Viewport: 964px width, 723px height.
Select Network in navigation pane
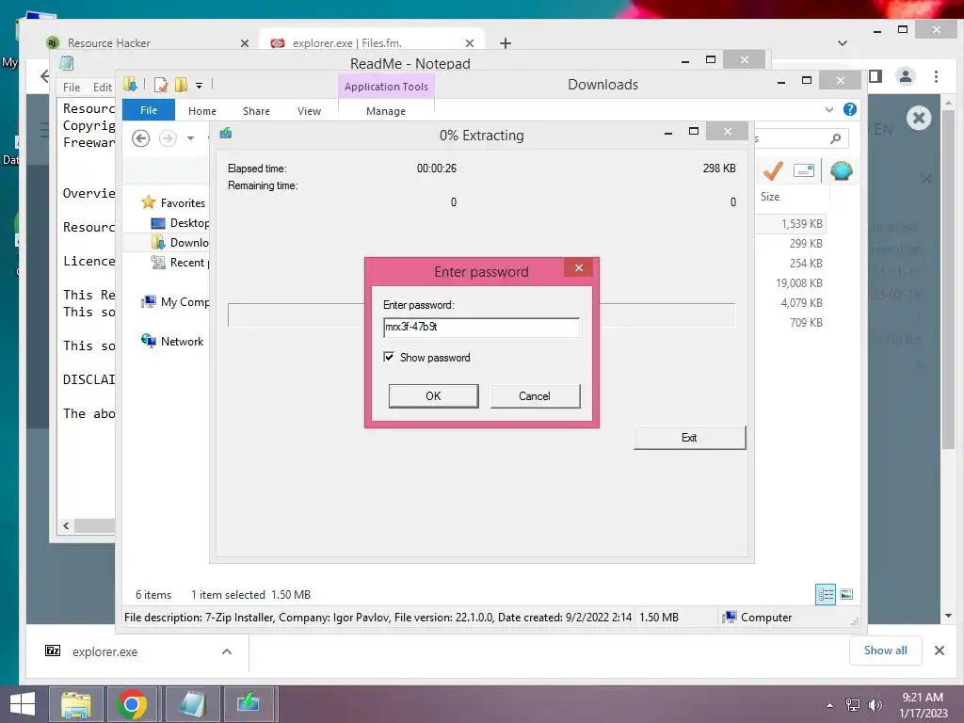coord(172,341)
